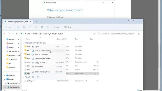Choose Open from the context menu
162x91 pixels.
(48, 47)
